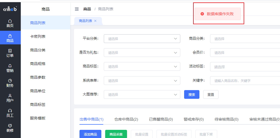Click the 关键字 product name input
This screenshot has width=280, height=138.
(245, 81)
